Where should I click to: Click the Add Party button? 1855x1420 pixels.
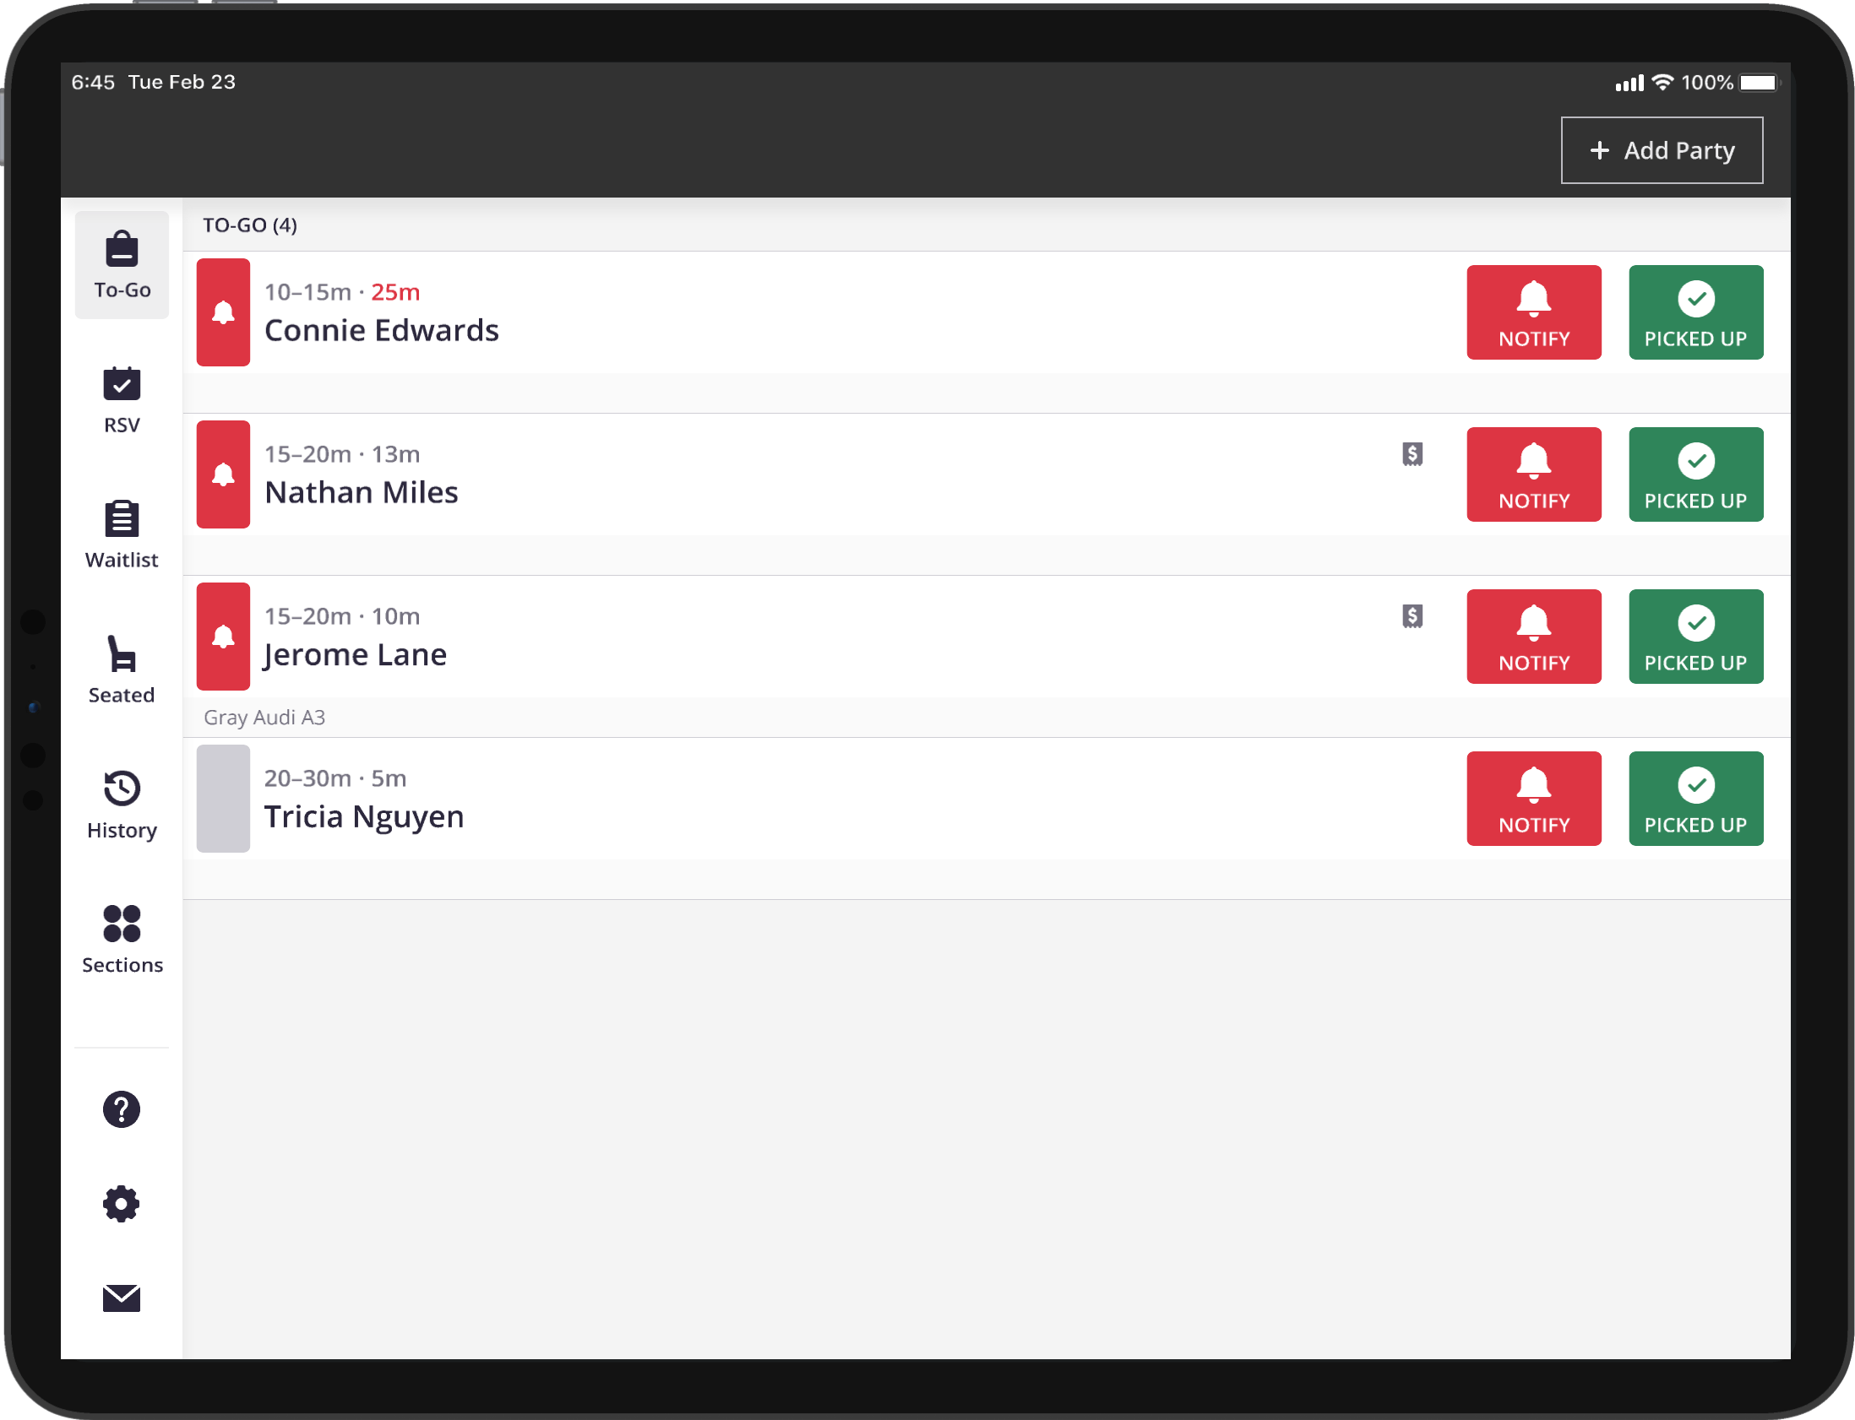tap(1662, 150)
